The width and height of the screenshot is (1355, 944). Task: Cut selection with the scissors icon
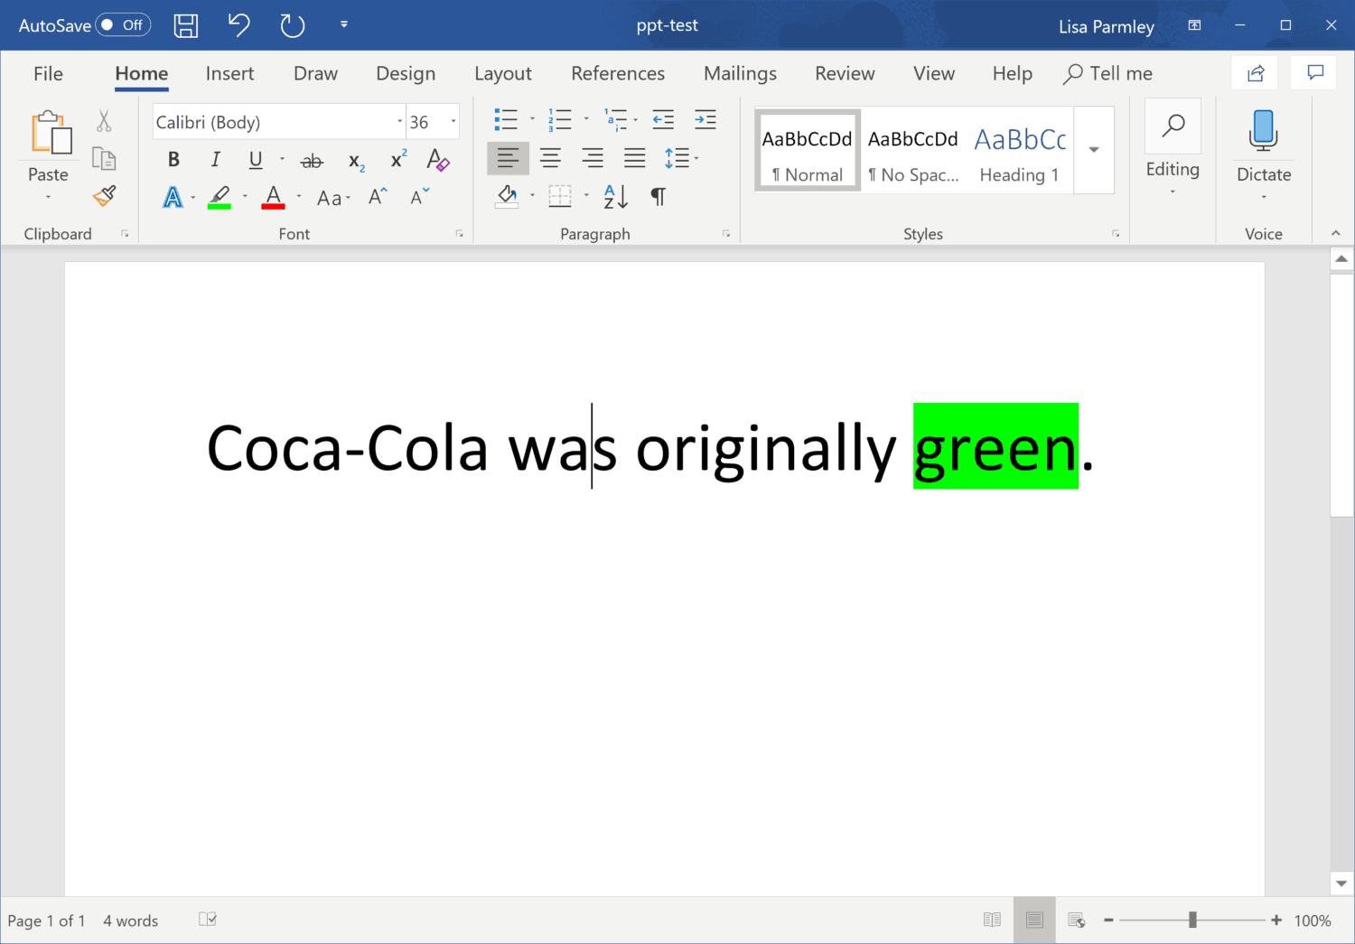[104, 121]
